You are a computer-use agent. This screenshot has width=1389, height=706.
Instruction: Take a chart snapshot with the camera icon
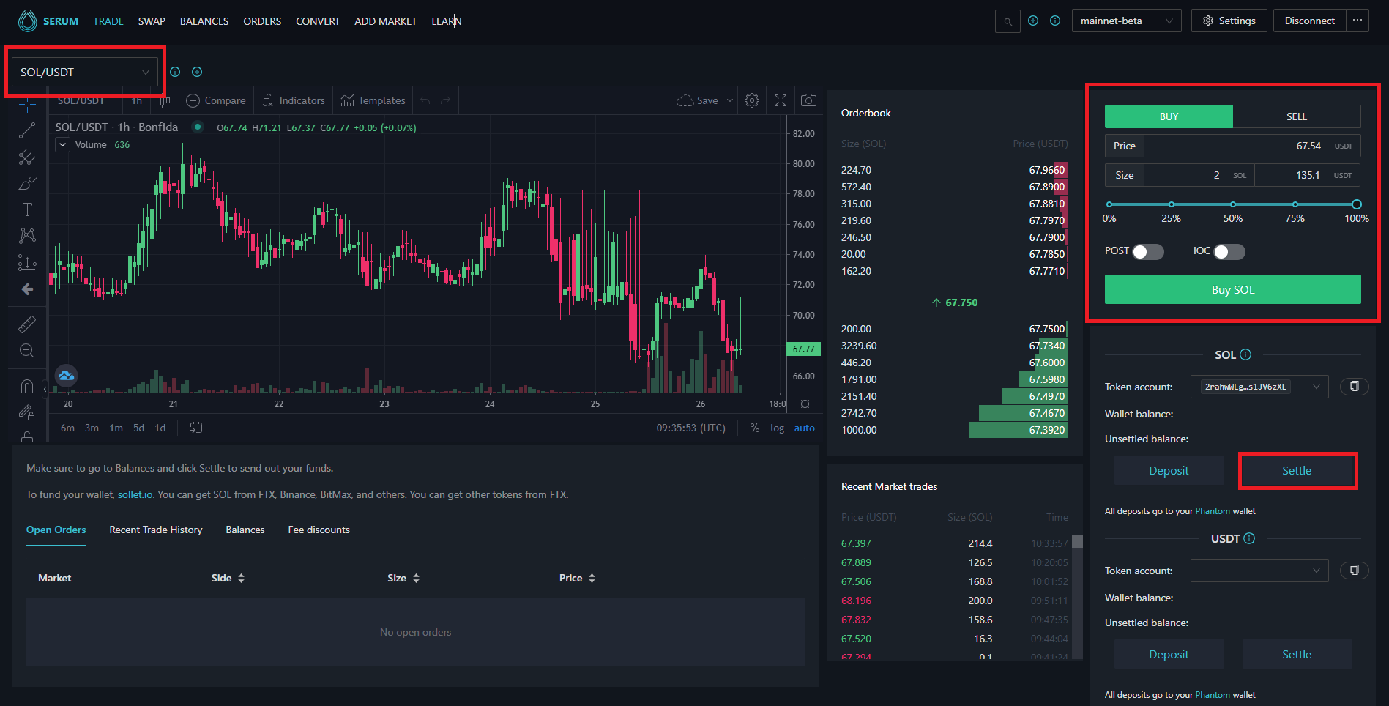(808, 100)
